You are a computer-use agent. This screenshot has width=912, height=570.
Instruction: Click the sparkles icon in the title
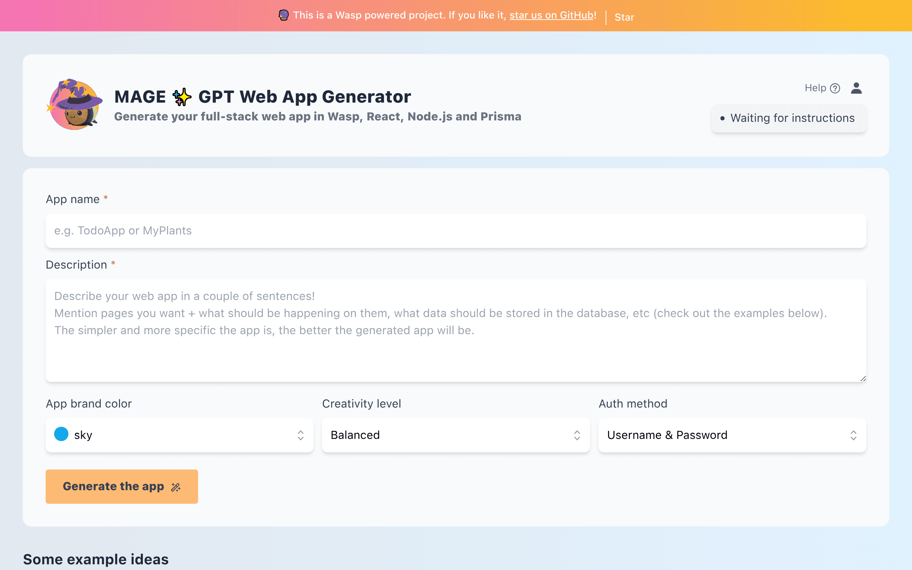[x=182, y=97]
